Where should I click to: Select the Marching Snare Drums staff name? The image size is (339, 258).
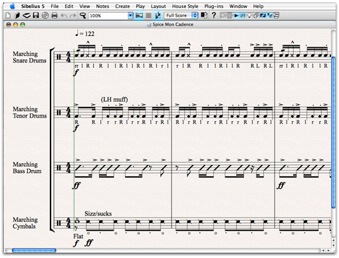[x=29, y=57]
